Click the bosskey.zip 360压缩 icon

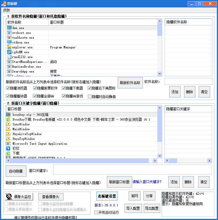click(x=8, y=115)
